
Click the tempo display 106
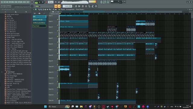[51, 2]
